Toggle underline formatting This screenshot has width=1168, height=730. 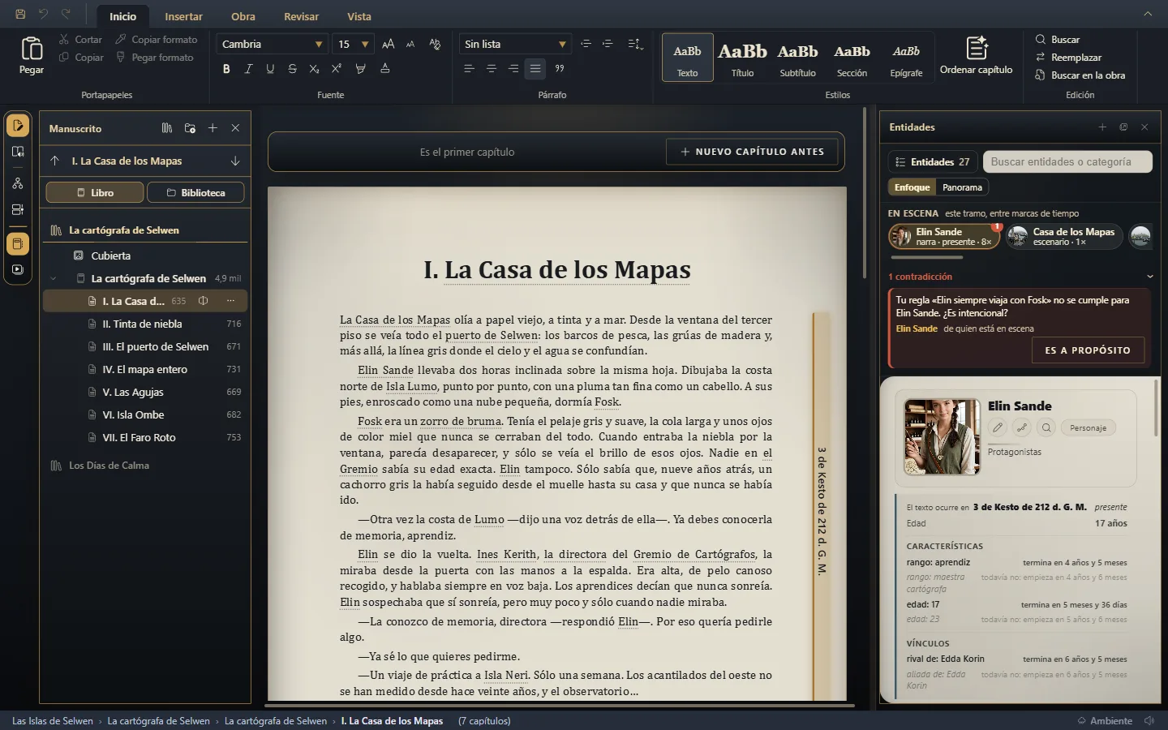pos(270,69)
